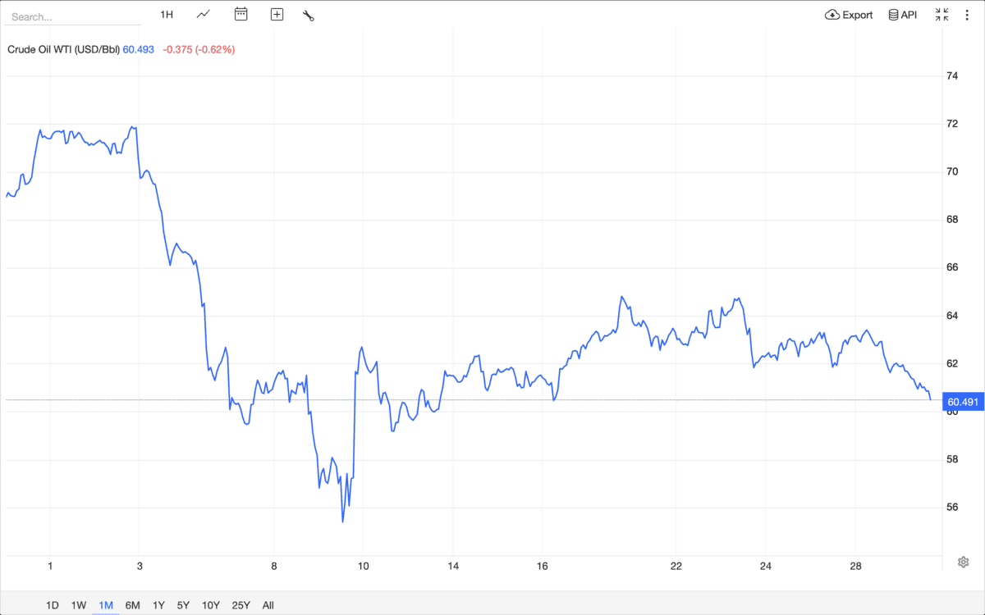Screen dimensions: 985x615
Task: Show the 10Y time range
Action: 211,605
